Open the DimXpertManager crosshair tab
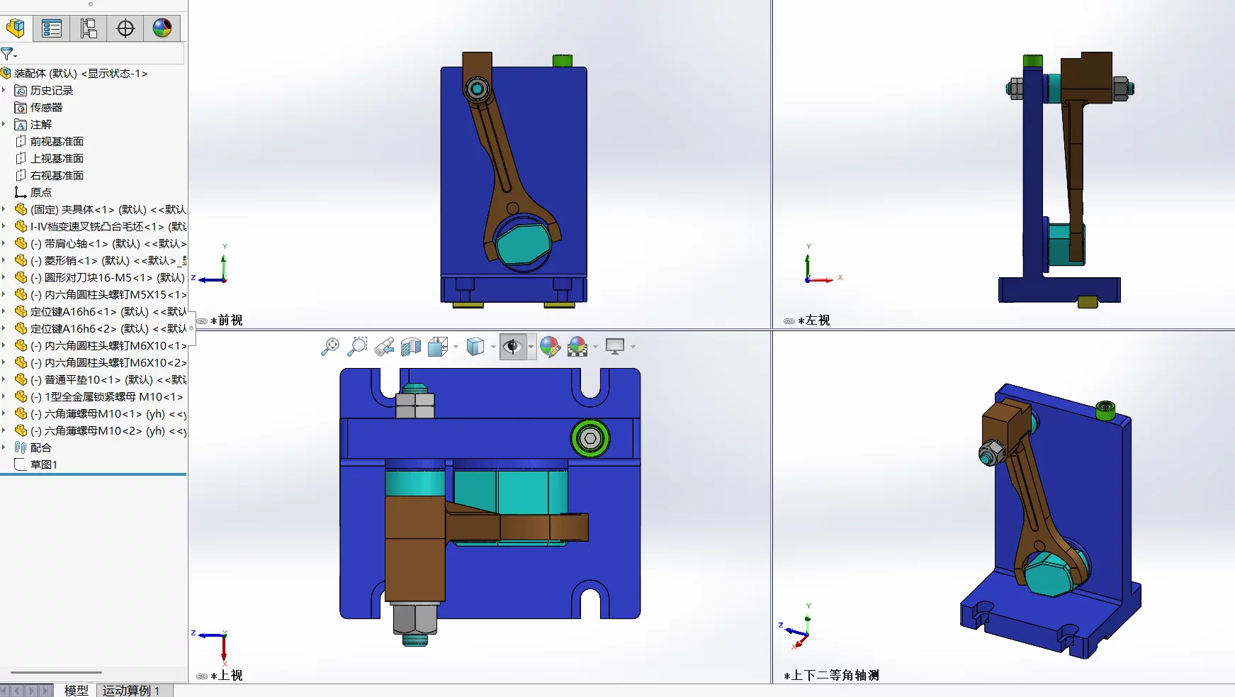1235x697 pixels. click(x=125, y=28)
